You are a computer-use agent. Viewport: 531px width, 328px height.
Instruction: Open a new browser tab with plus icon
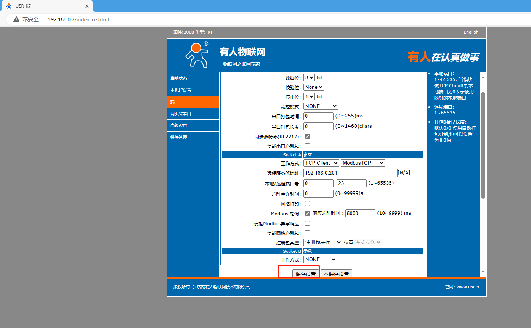click(x=101, y=6)
